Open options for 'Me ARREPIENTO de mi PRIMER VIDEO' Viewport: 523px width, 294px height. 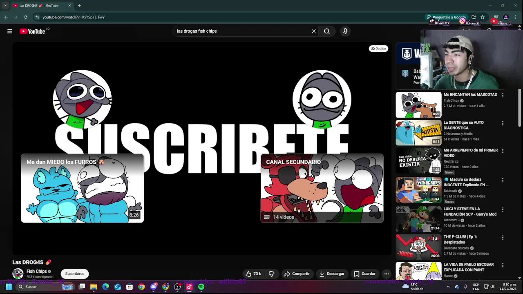503,151
